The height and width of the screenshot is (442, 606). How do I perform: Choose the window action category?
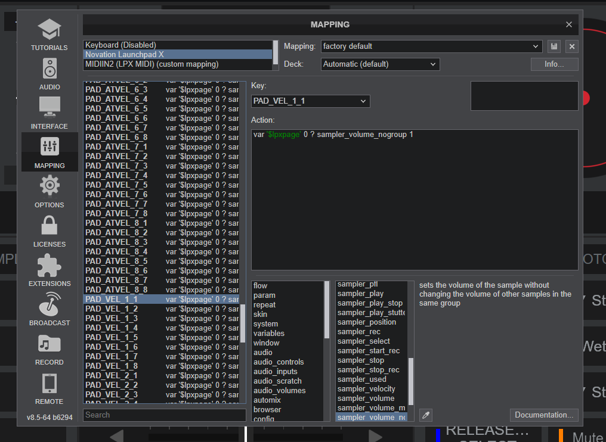point(288,343)
